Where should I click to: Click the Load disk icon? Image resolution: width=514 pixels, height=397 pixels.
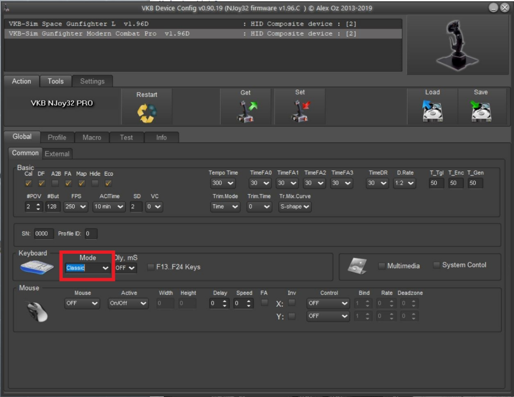pos(432,111)
